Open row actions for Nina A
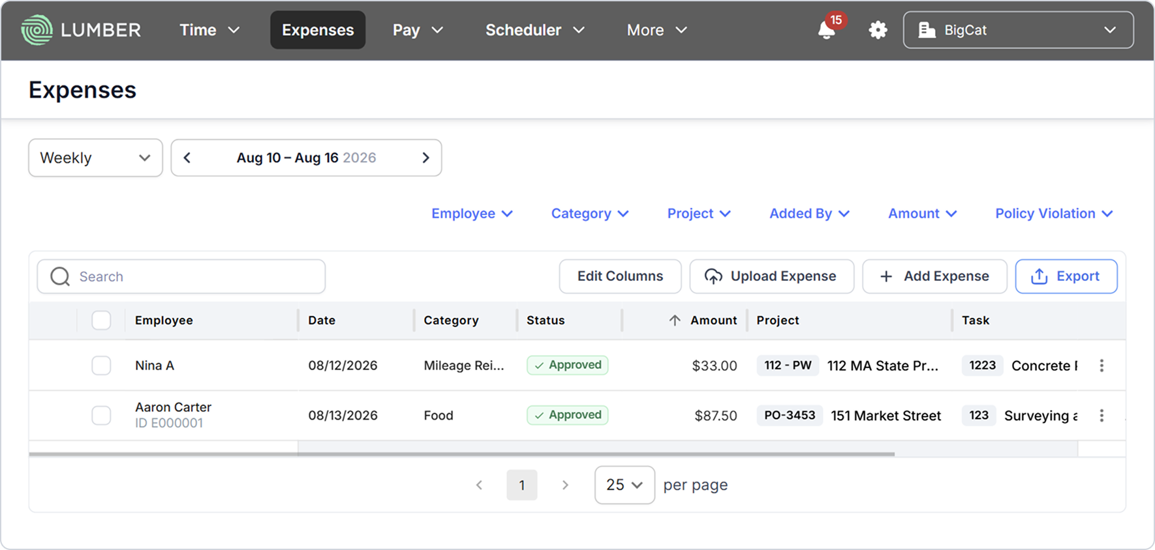1155x550 pixels. 1101,366
